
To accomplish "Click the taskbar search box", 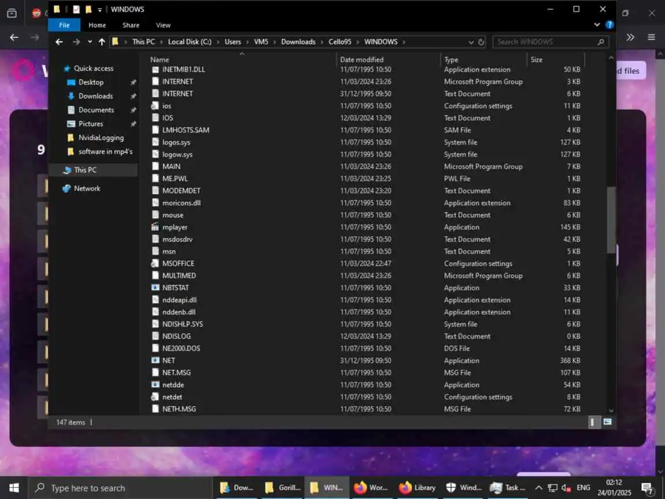I will 119,488.
